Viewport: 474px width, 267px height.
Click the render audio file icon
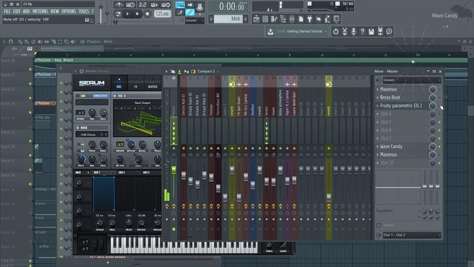pos(380,32)
